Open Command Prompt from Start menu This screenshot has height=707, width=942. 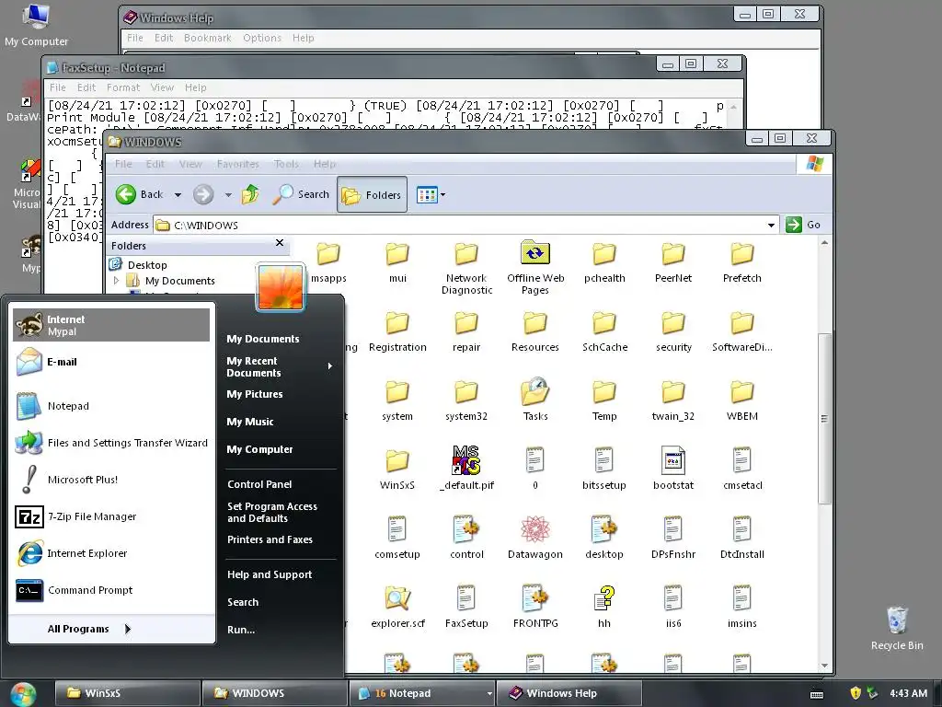click(111, 590)
